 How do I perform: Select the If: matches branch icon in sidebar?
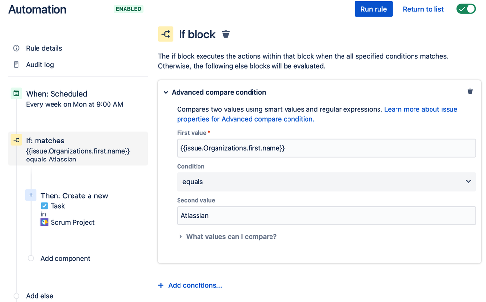click(x=17, y=140)
